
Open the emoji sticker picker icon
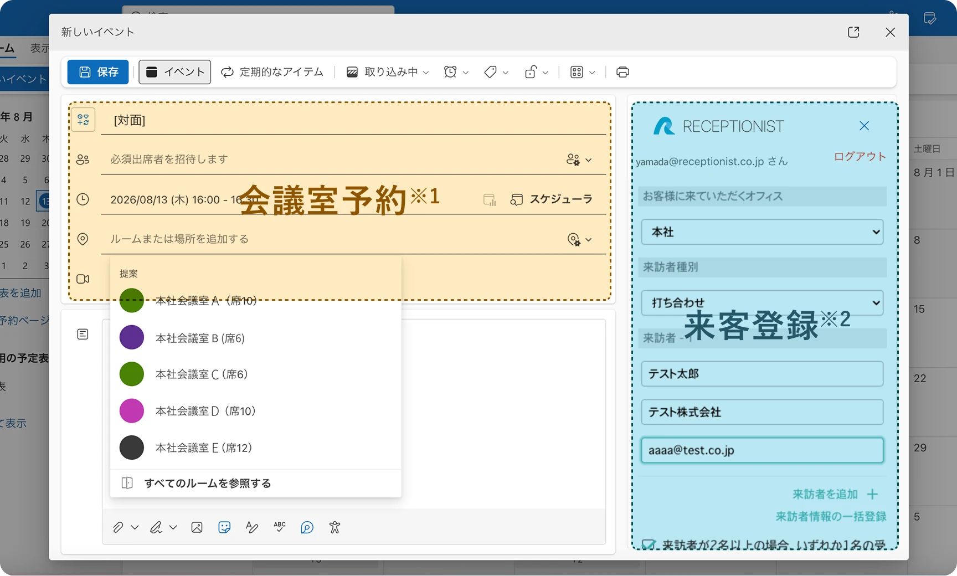click(x=224, y=527)
